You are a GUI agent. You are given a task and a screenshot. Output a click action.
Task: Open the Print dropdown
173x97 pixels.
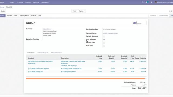point(75,11)
